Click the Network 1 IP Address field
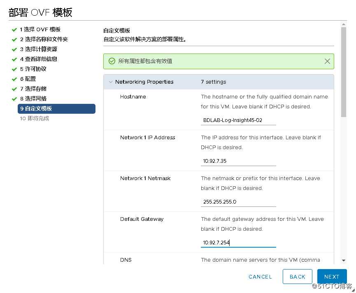This screenshot has width=356, height=293. [238, 161]
